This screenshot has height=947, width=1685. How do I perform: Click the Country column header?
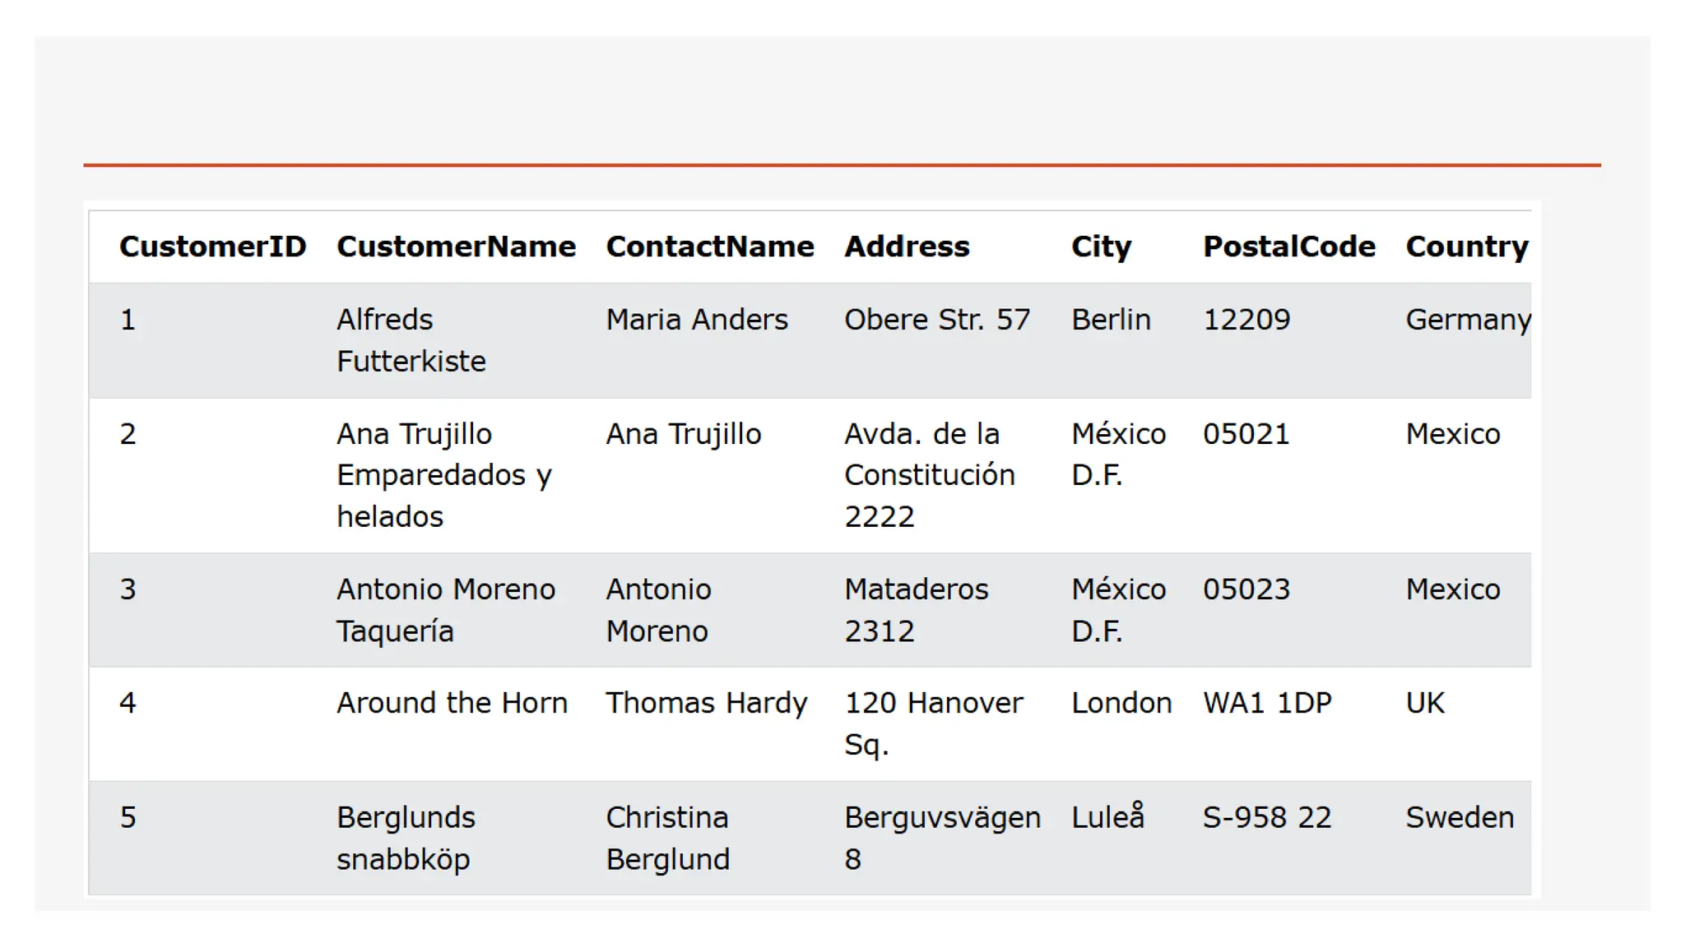tap(1466, 247)
